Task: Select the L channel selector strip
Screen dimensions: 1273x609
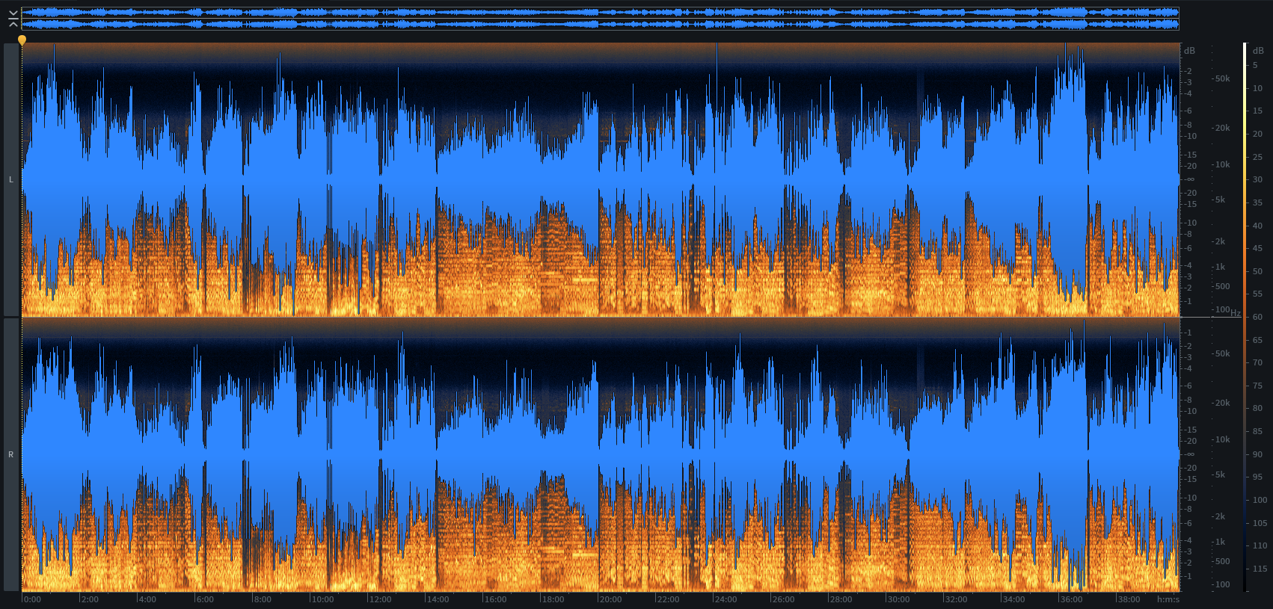Action: pos(10,179)
